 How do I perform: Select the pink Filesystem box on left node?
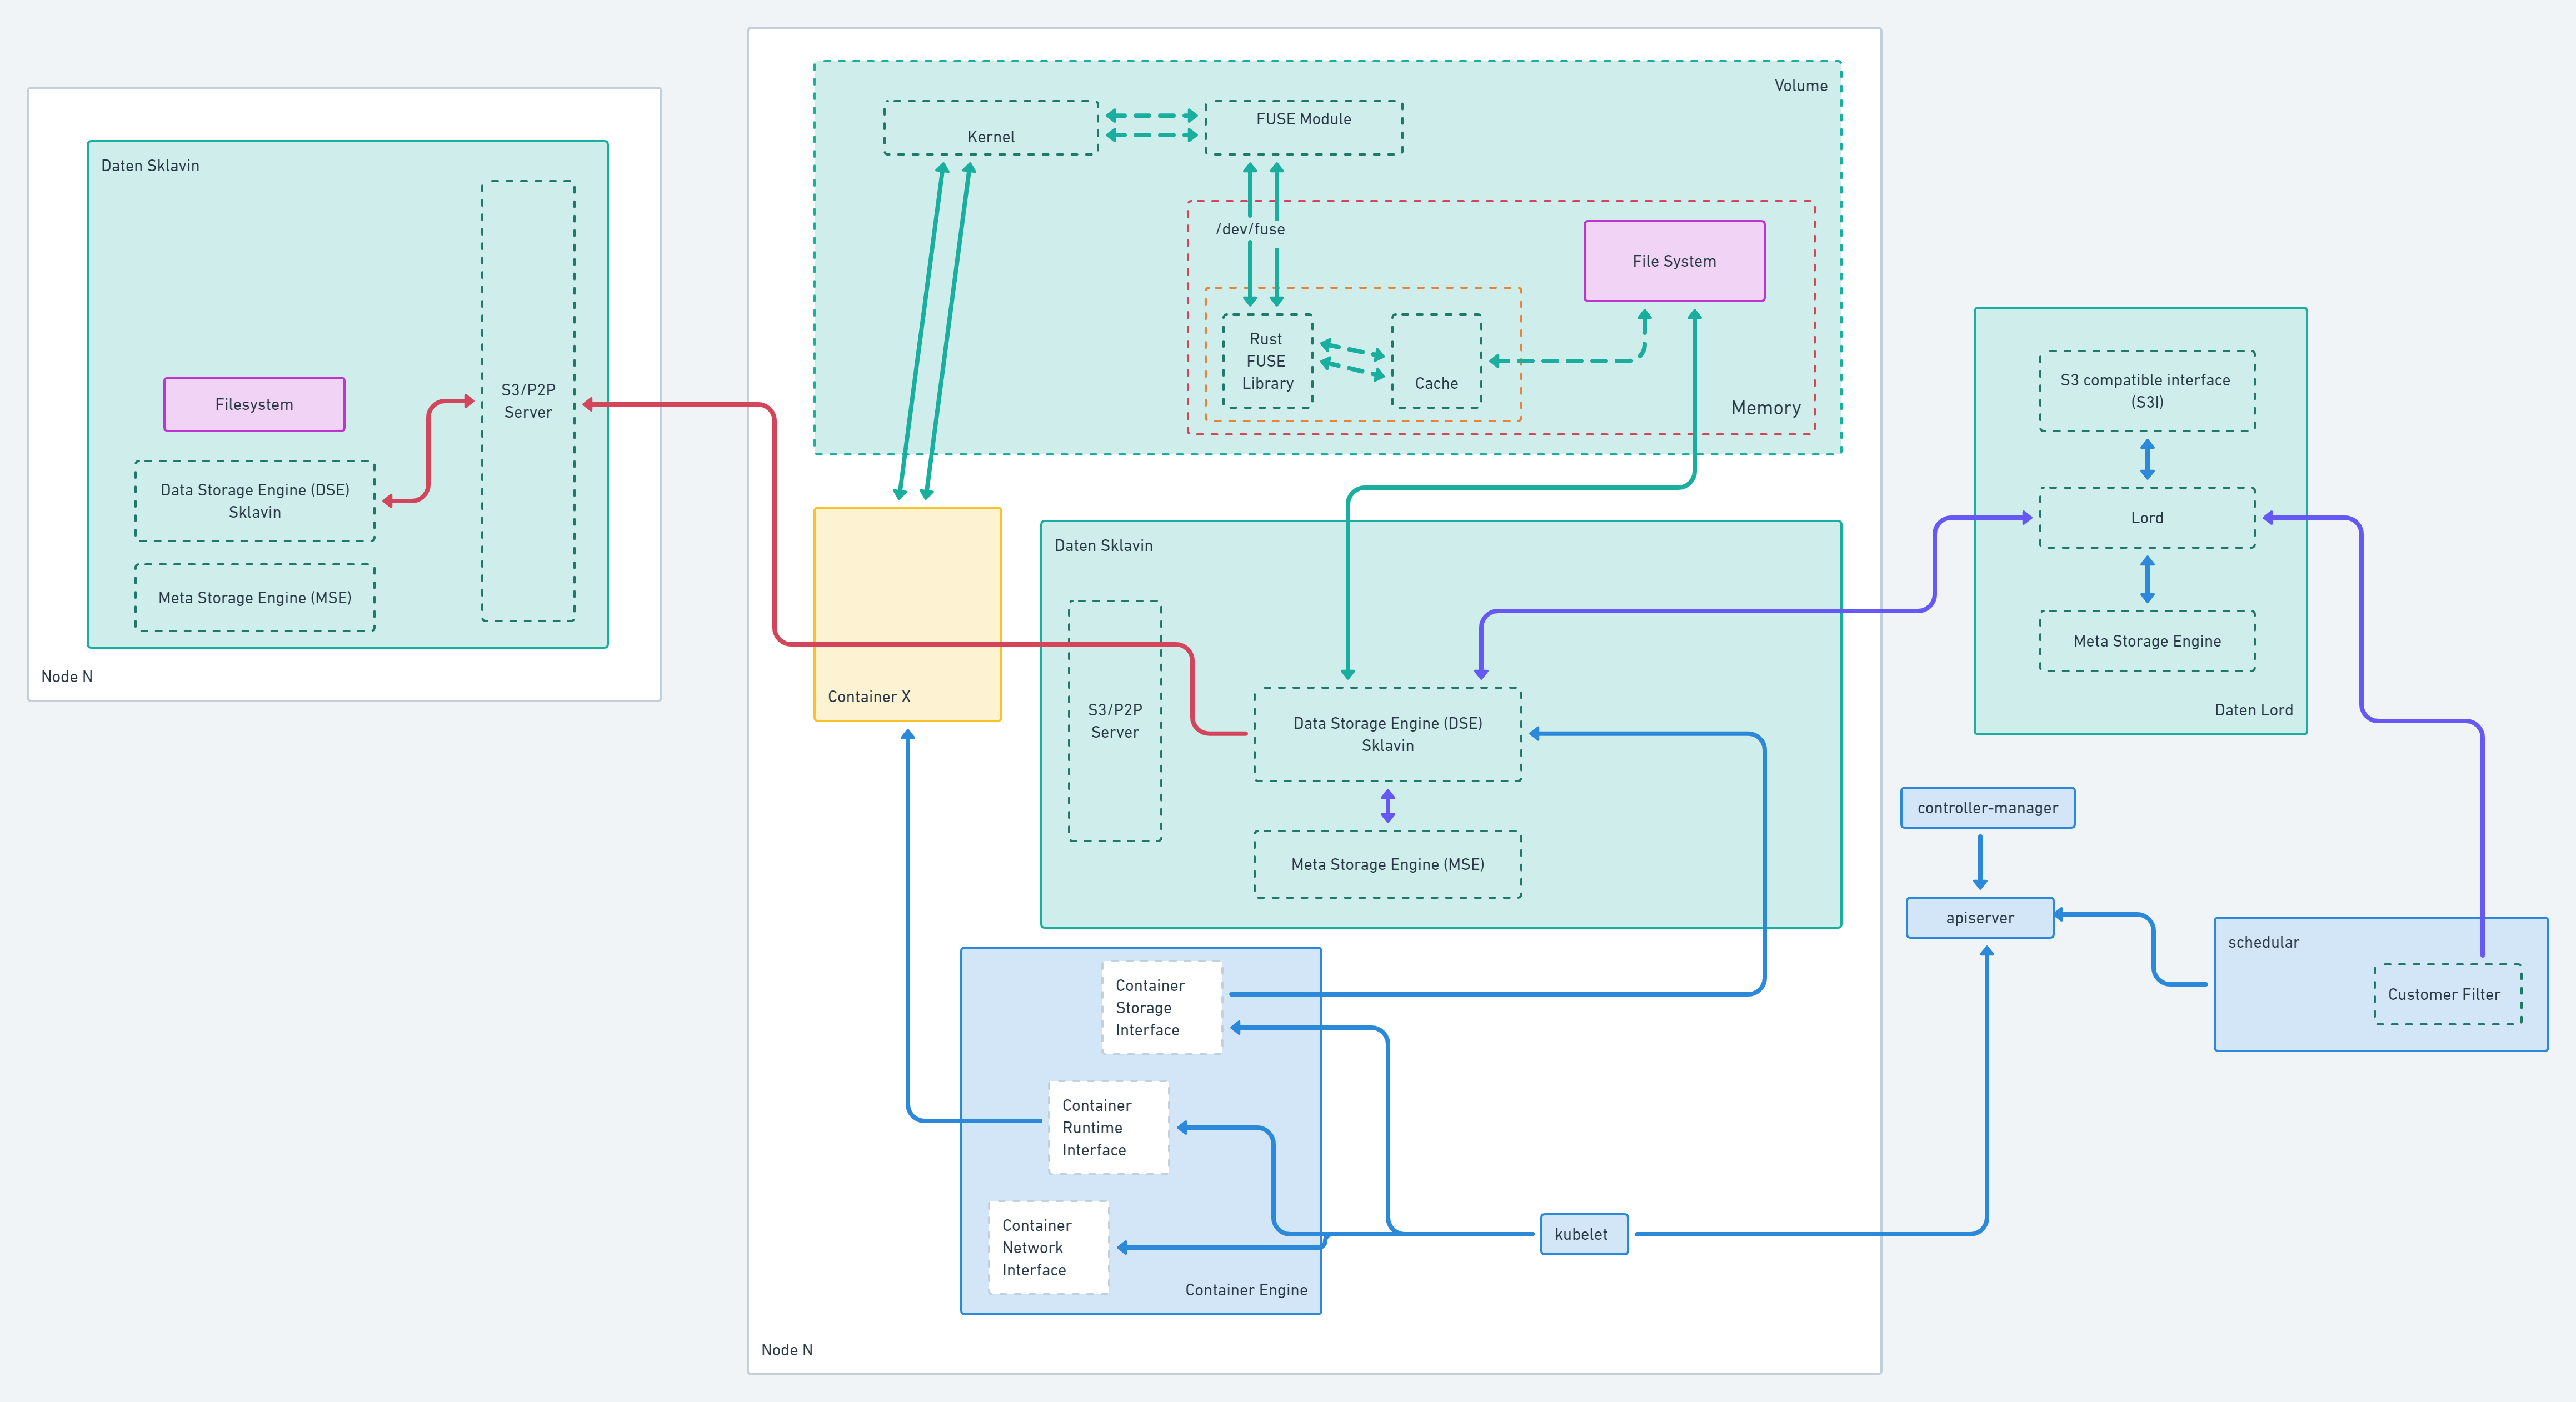(x=254, y=404)
